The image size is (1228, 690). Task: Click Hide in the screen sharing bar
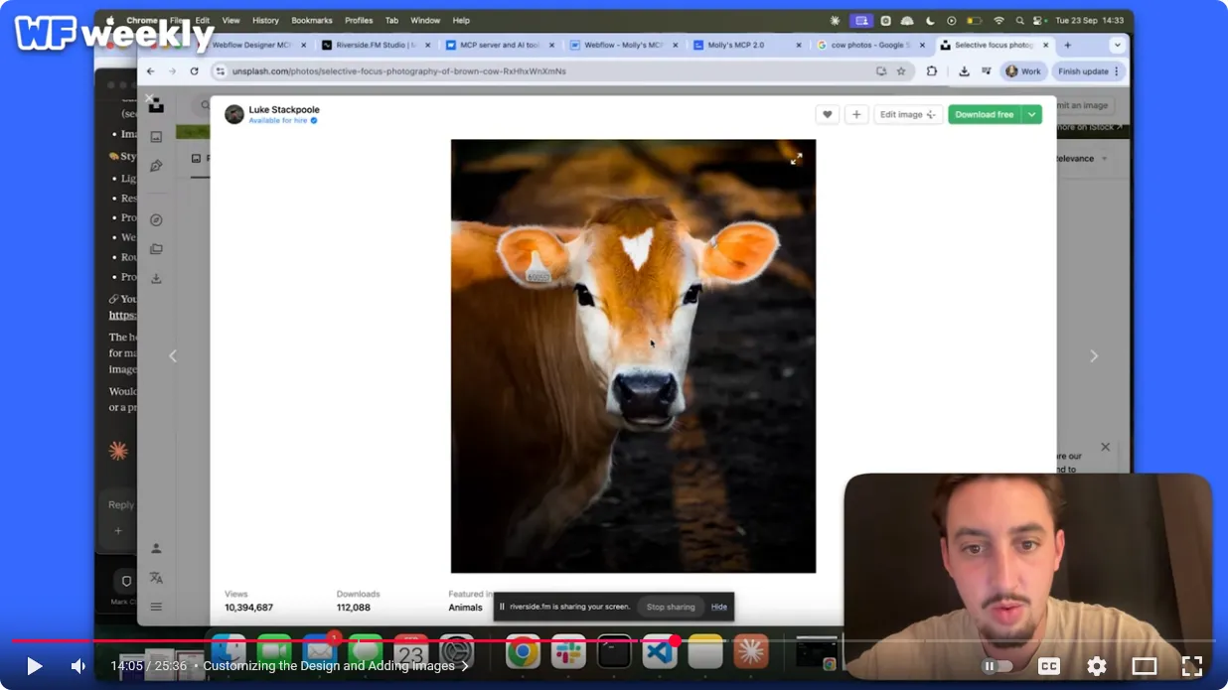coord(719,607)
